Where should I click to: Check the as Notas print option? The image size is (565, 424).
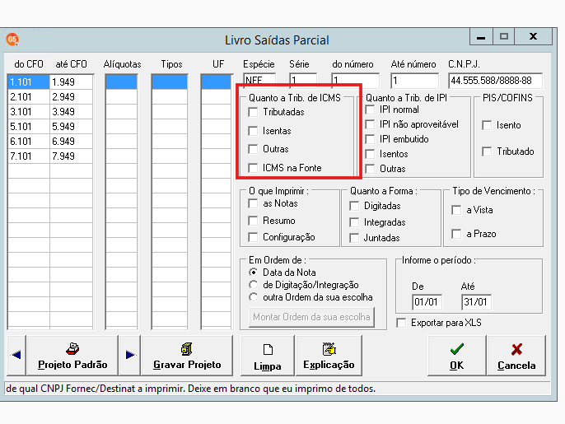(253, 203)
